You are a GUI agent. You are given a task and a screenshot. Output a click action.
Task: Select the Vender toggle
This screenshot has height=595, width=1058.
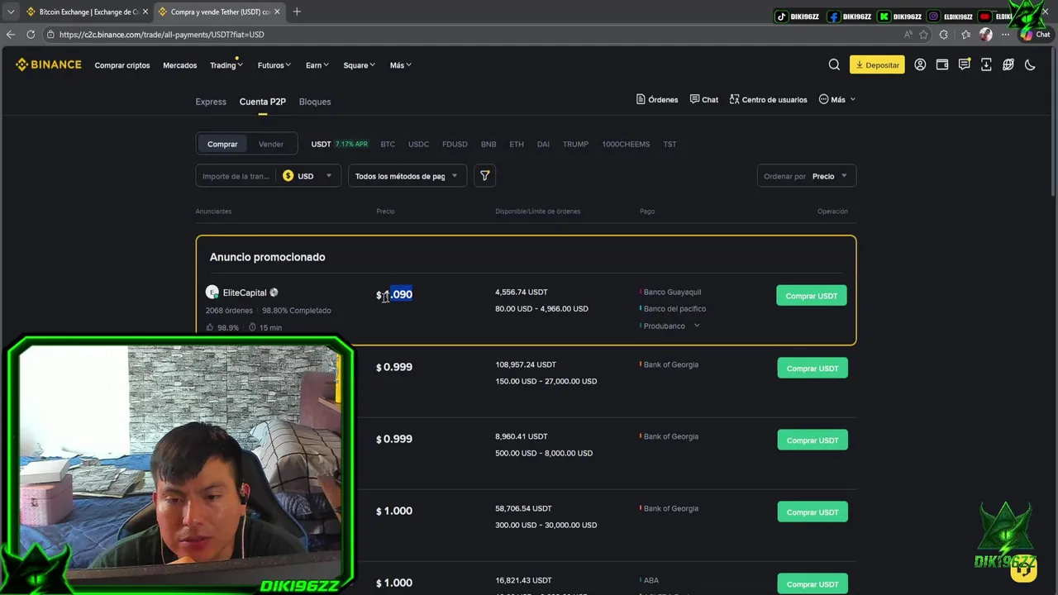pyautogui.click(x=271, y=144)
